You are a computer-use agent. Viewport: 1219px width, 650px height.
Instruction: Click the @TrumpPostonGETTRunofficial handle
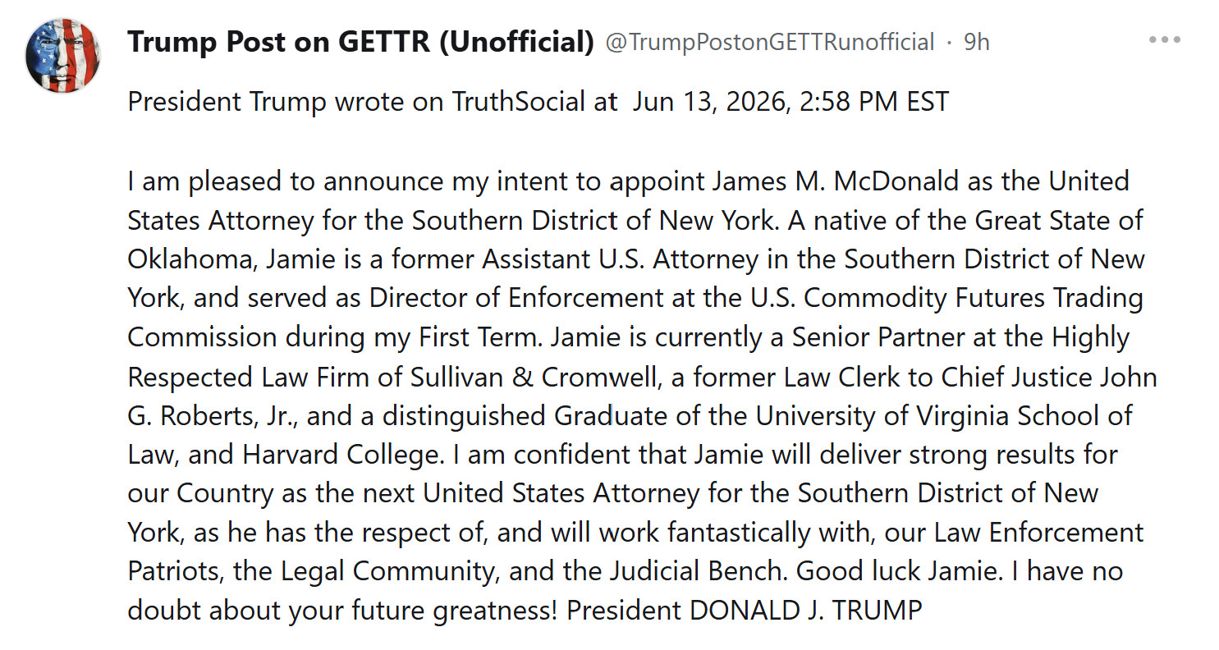click(x=770, y=42)
